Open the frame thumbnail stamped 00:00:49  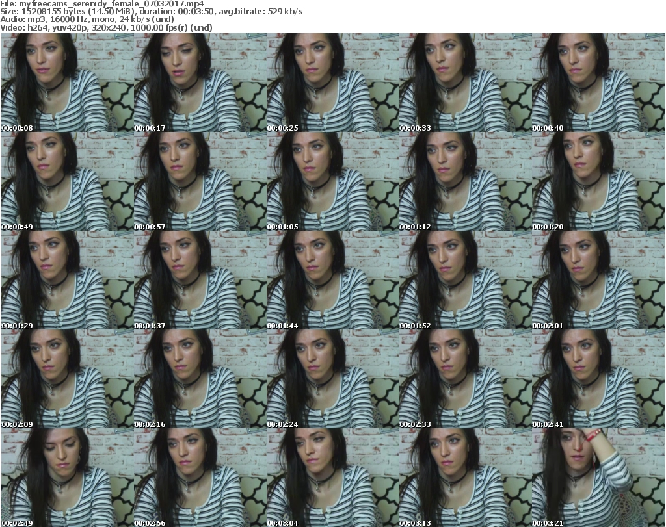coord(67,181)
